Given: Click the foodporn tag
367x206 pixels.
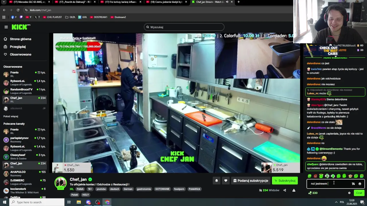Looking at the screenshot, I should pyautogui.click(x=179, y=189).
